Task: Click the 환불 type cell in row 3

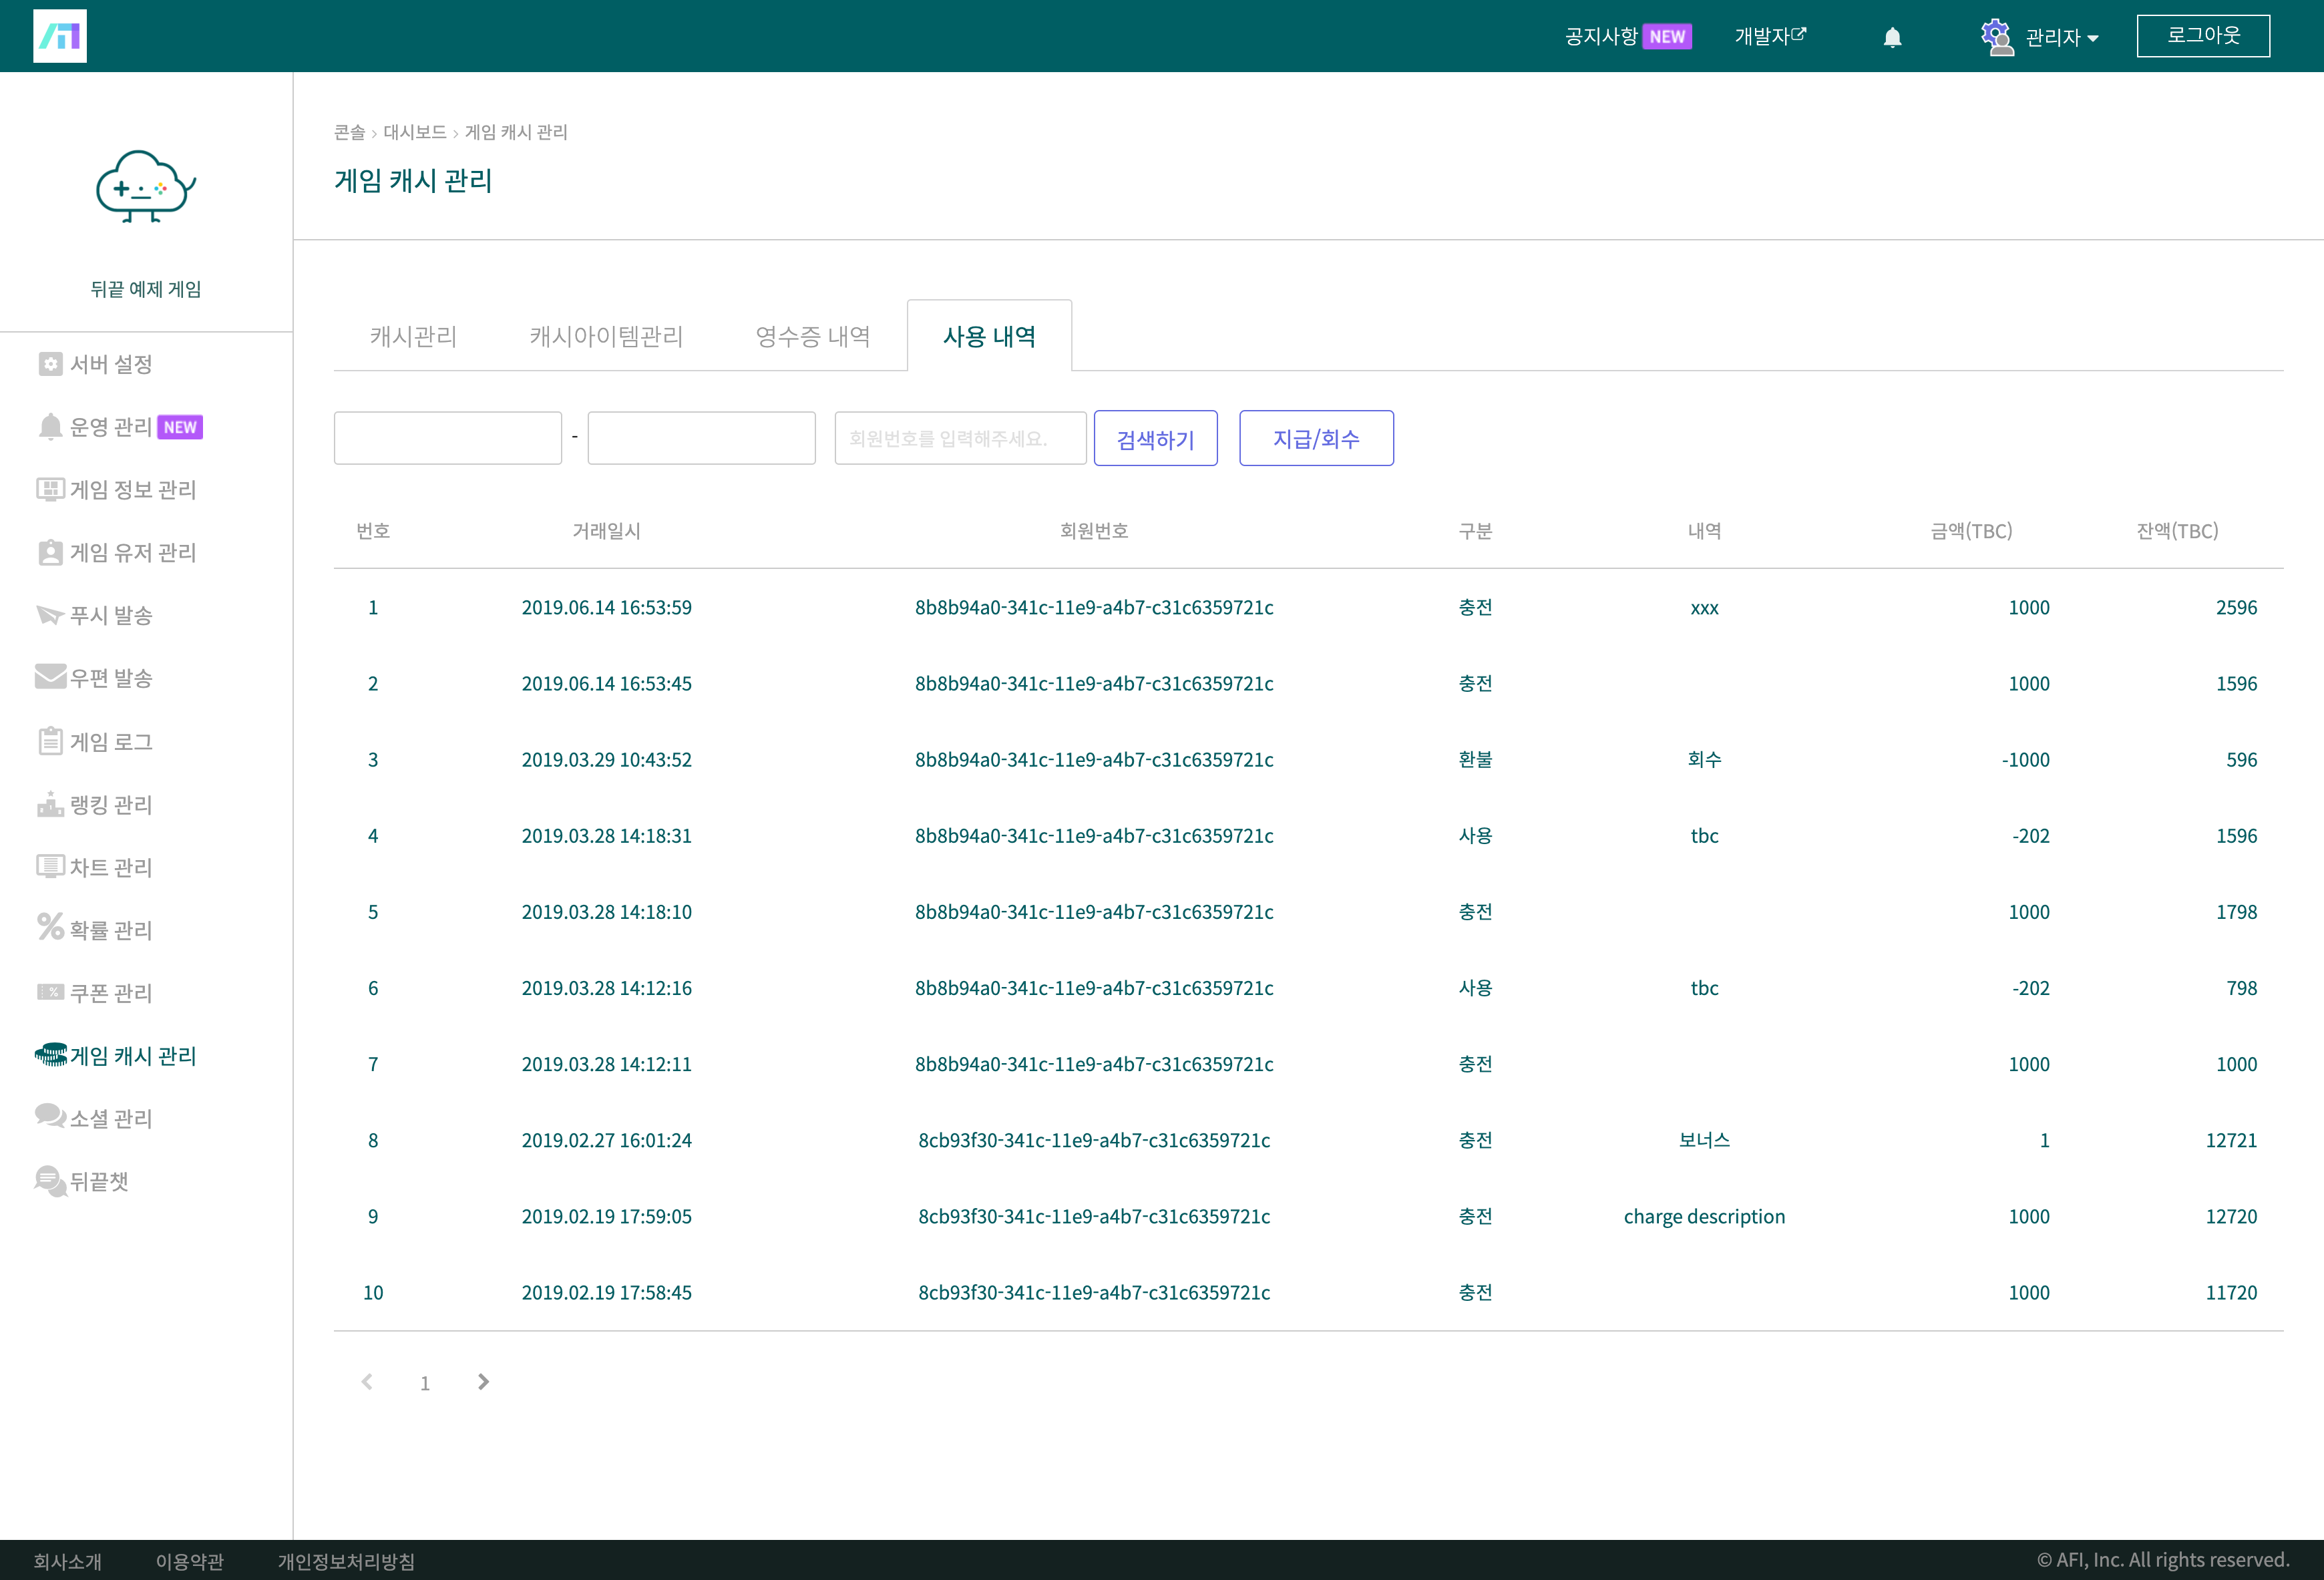Action: point(1476,759)
